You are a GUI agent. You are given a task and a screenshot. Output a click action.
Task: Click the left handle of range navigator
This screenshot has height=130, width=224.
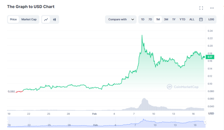8,122
